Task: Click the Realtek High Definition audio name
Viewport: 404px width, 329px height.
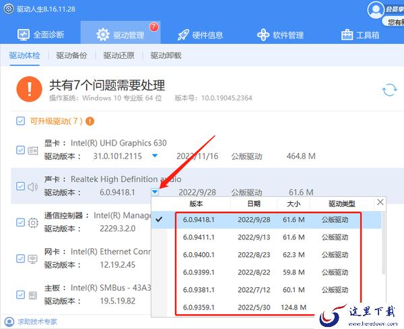Action: [x=126, y=179]
